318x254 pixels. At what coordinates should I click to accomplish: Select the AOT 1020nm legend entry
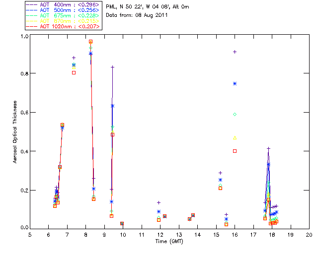[x=63, y=26]
